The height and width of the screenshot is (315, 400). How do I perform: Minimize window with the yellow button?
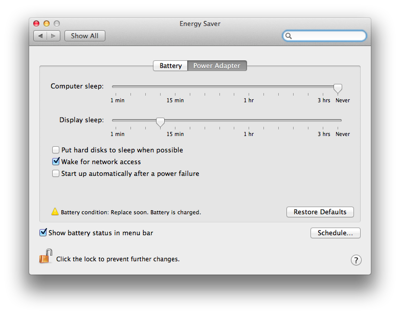(x=47, y=24)
